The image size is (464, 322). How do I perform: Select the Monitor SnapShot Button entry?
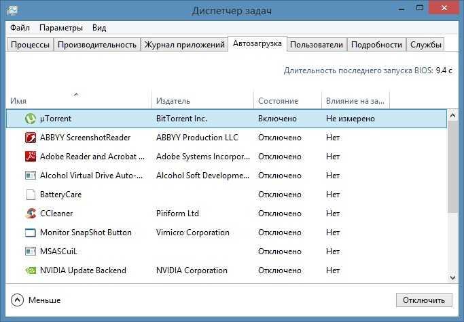86,233
